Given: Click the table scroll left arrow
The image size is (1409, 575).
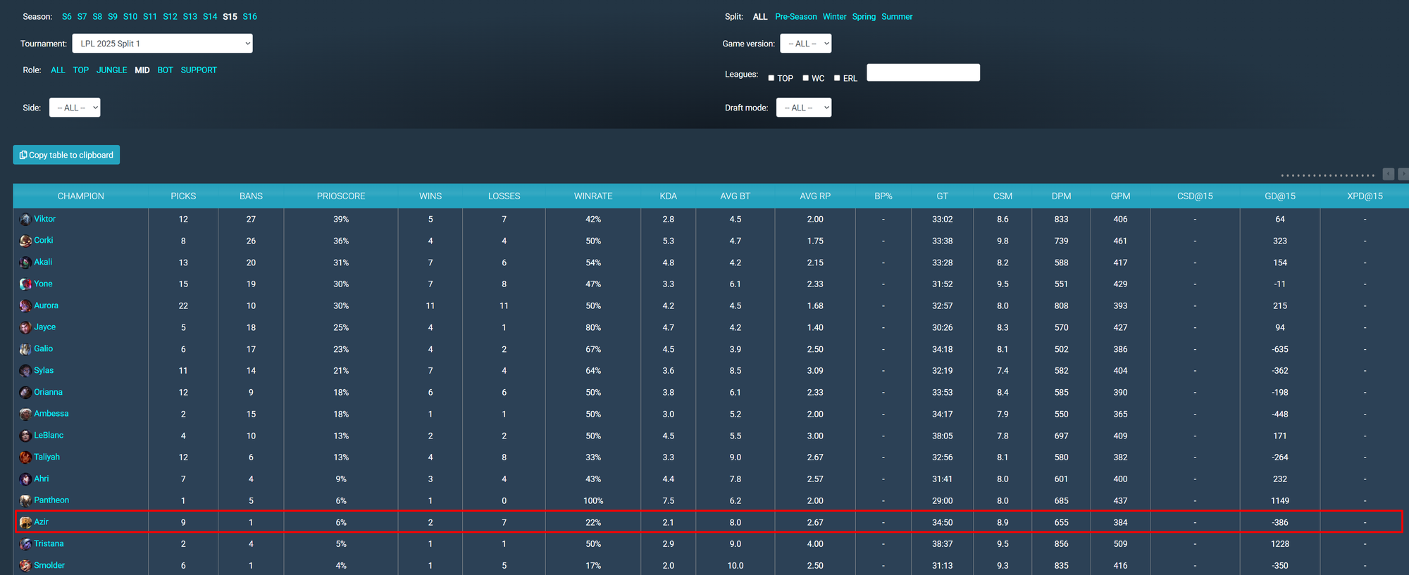Looking at the screenshot, I should 1388,174.
